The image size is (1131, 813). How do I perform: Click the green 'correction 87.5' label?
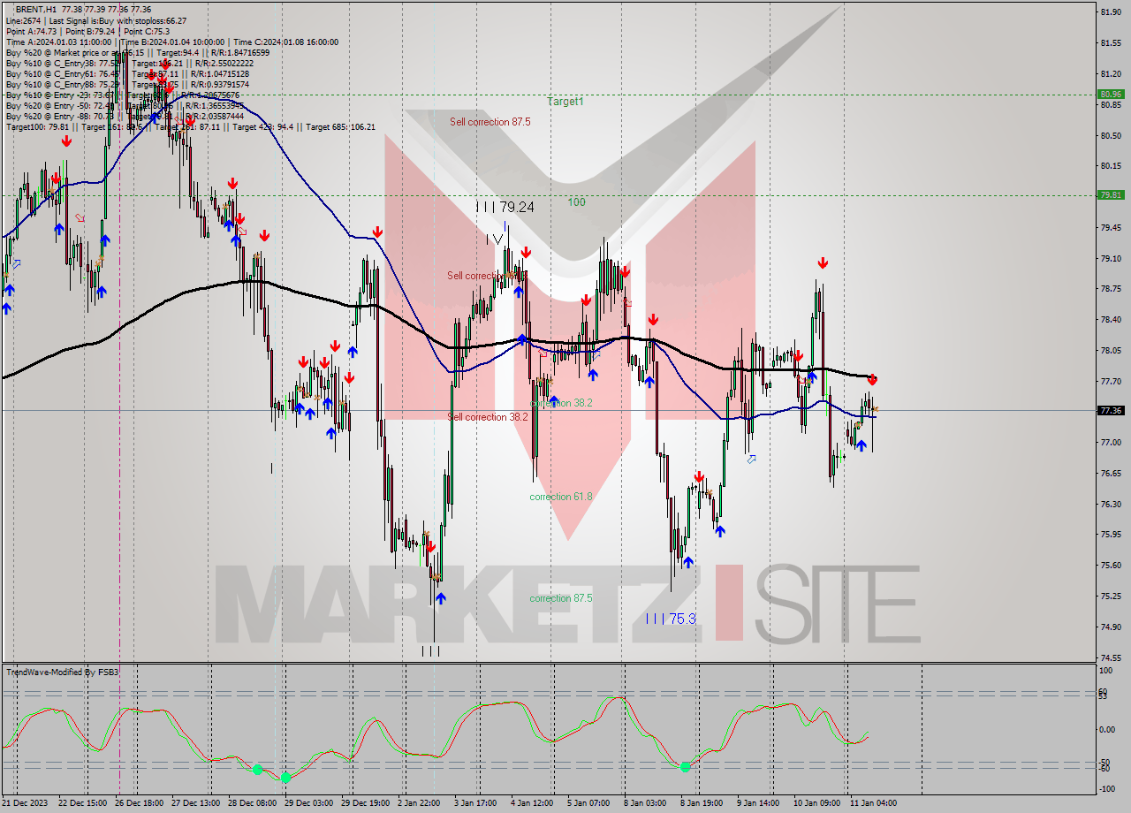click(561, 598)
